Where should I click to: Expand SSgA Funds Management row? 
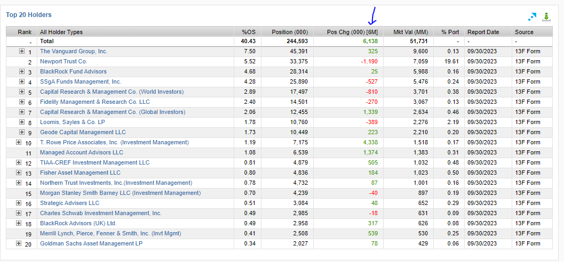(x=22, y=81)
